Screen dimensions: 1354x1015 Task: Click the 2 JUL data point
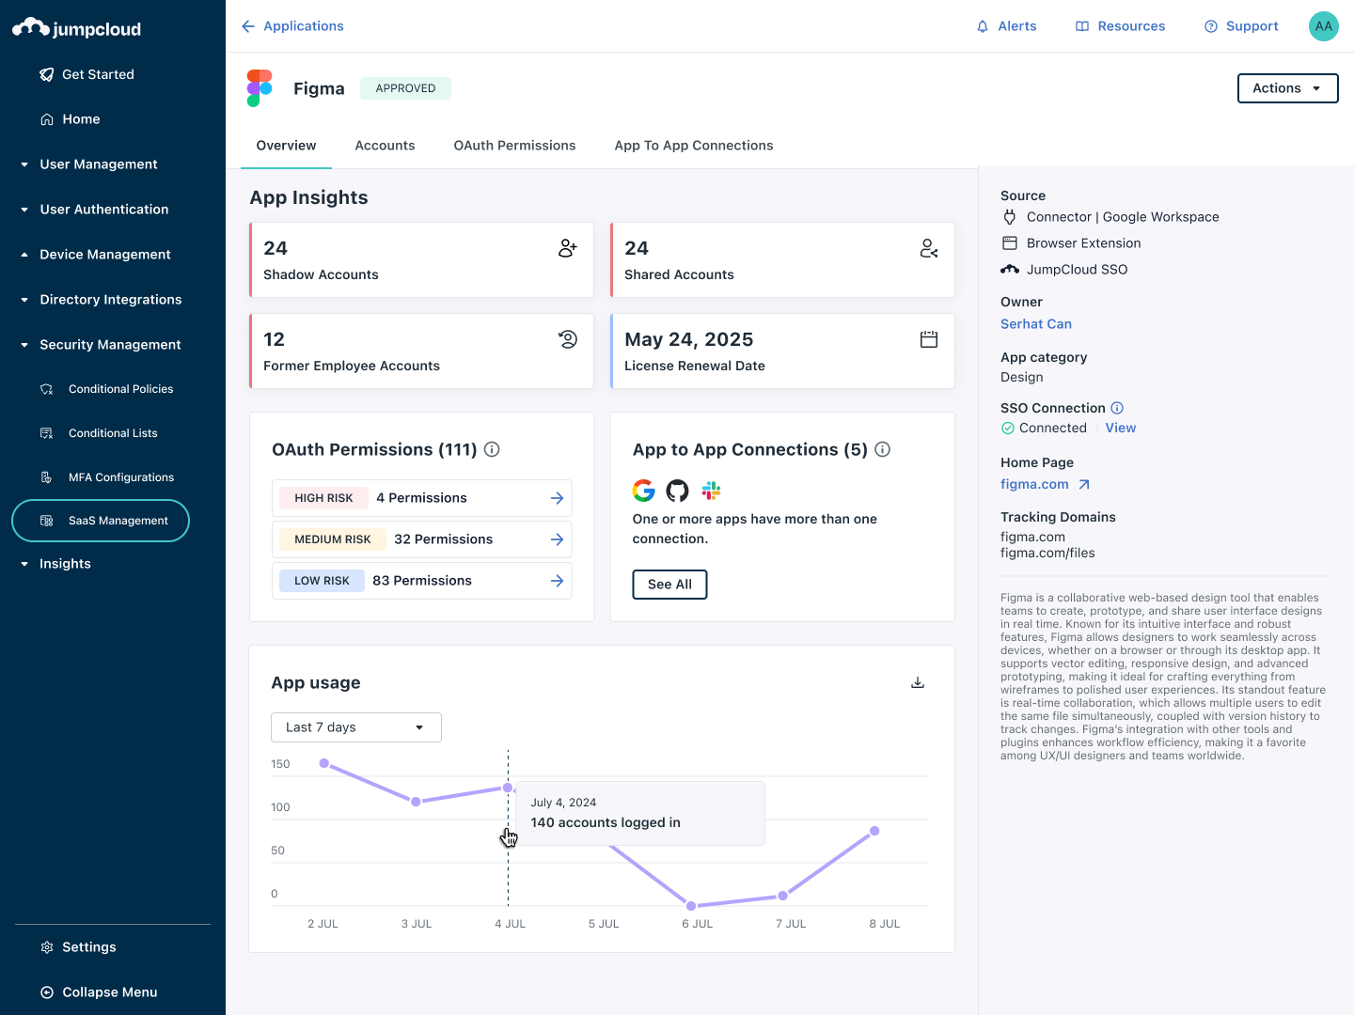click(x=324, y=763)
